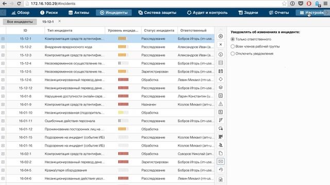The image size is (330, 185).
Task: Sort by 'Статус инцидента' column header
Action: [x=159, y=30]
